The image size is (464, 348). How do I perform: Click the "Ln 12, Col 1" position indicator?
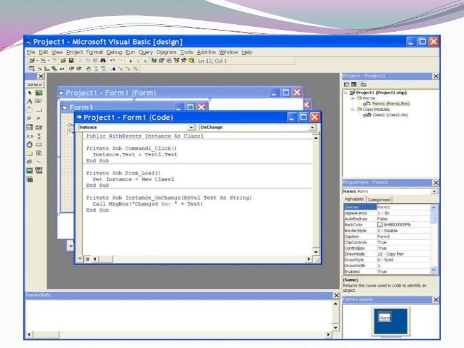coord(212,61)
